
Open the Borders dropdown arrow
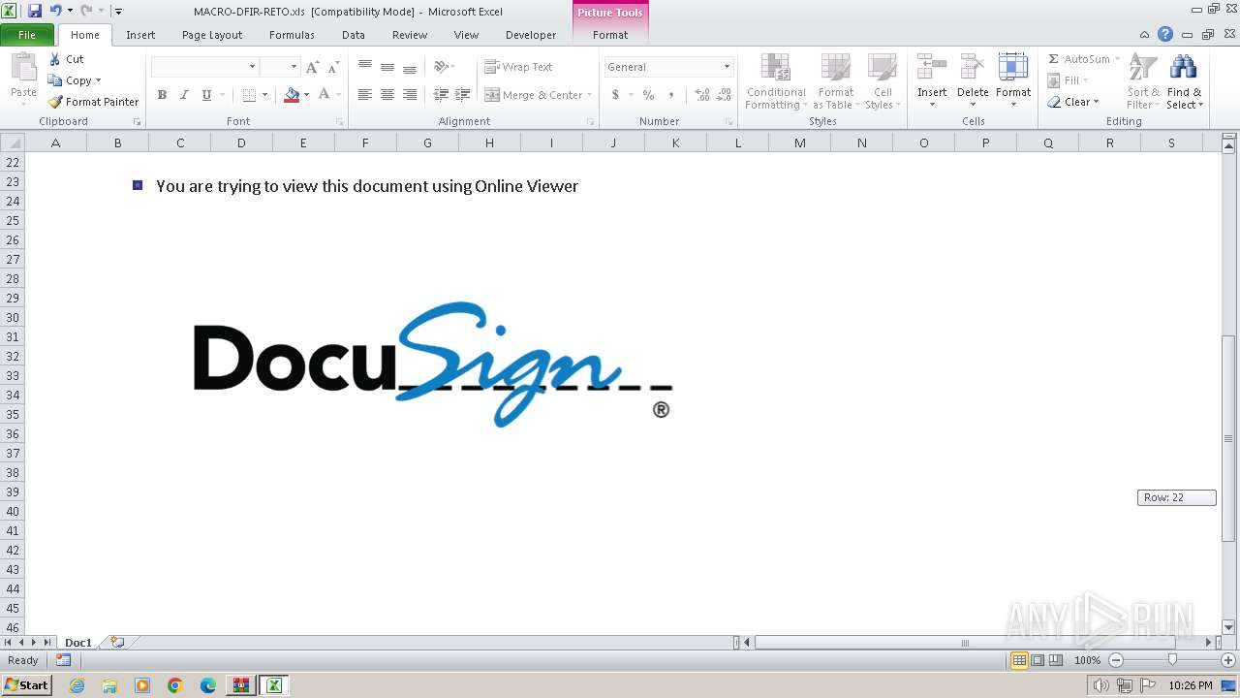point(264,95)
